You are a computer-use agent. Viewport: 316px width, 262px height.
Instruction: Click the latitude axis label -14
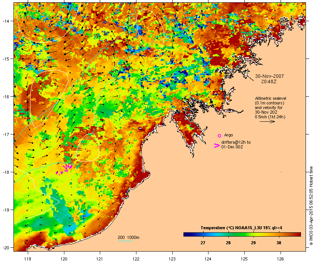click(6, 21)
